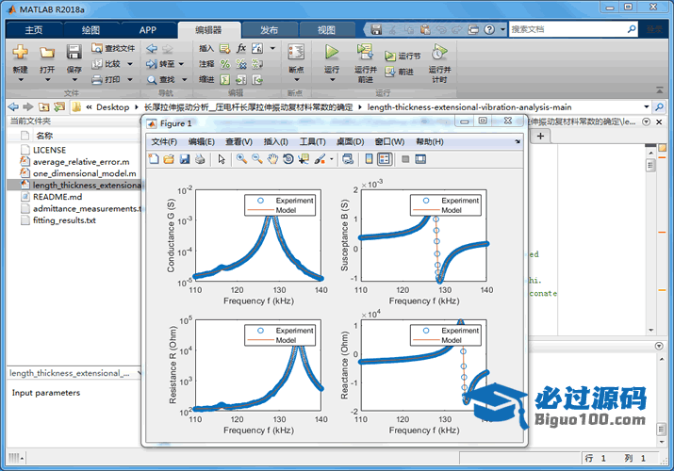Toggle the data cursor tool
The width and height of the screenshot is (674, 471).
(x=304, y=159)
